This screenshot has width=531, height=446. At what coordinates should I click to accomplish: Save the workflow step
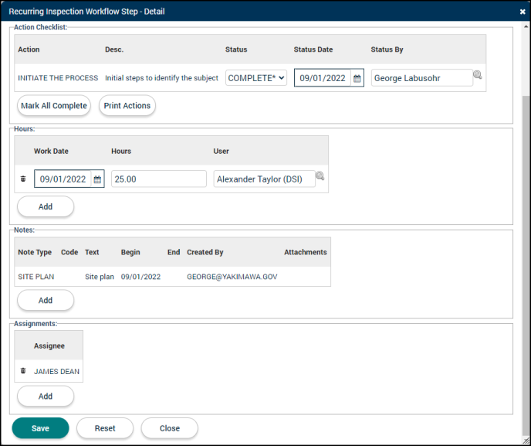40,428
